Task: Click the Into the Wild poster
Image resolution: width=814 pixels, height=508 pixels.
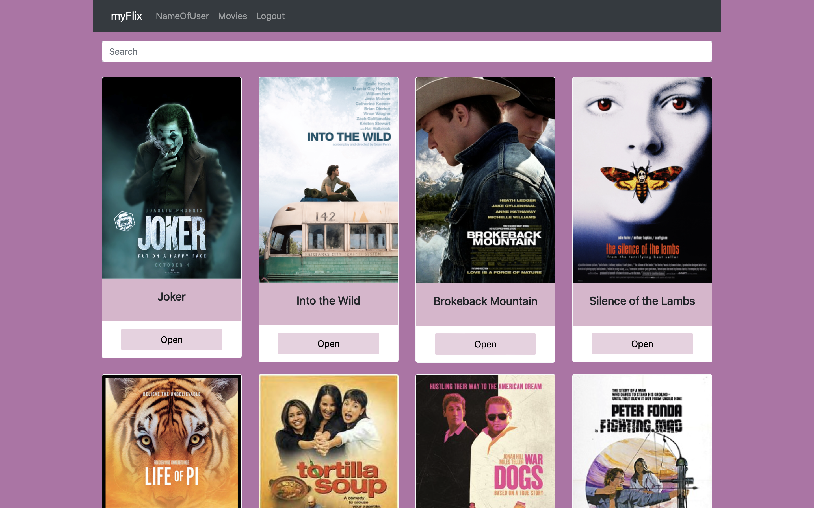Action: pos(328,180)
